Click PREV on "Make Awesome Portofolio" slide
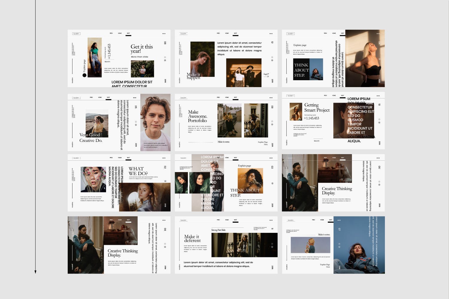Image resolution: width=449 pixels, height=299 pixels. (x=218, y=97)
